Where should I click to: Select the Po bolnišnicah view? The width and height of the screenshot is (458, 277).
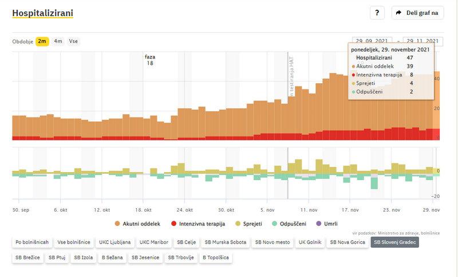tap(32, 242)
